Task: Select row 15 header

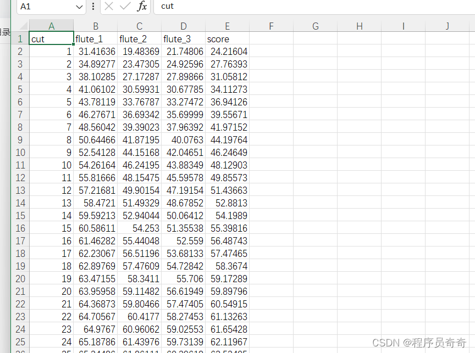Action: 20,215
